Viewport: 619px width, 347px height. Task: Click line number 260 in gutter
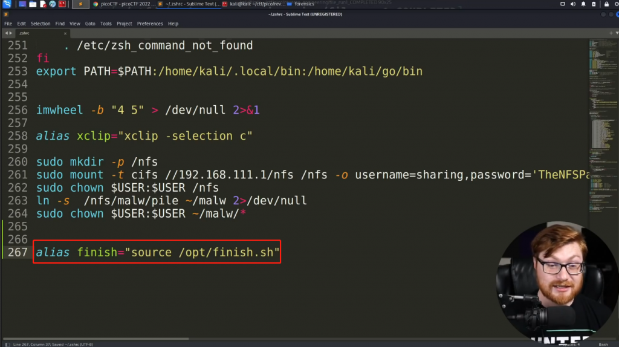(x=18, y=162)
